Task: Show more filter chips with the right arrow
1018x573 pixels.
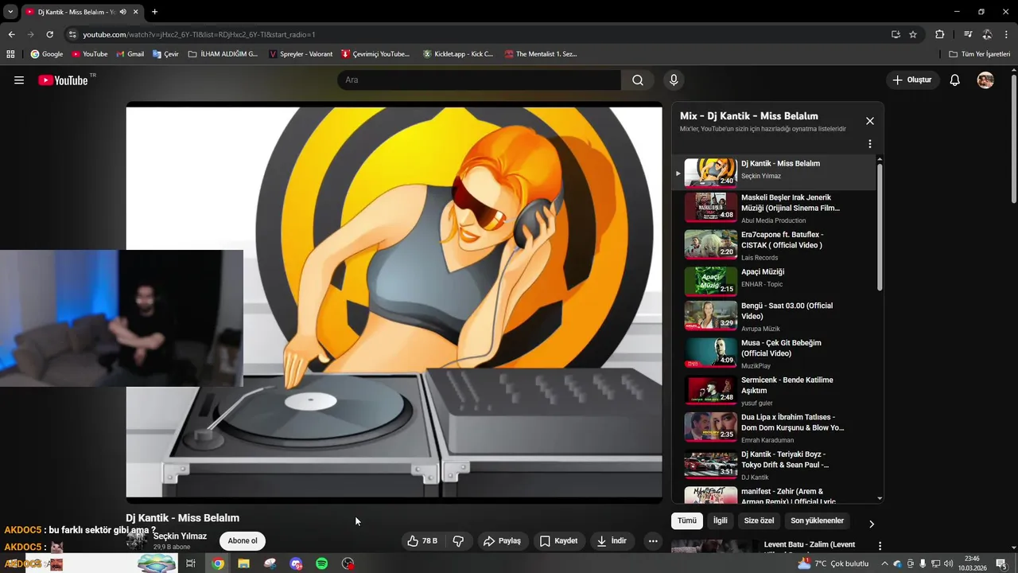Action: point(871,524)
